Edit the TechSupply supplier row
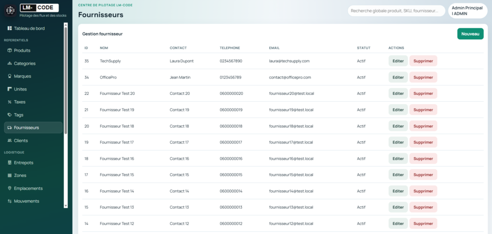Screen dimensions: 492x234 398,61
